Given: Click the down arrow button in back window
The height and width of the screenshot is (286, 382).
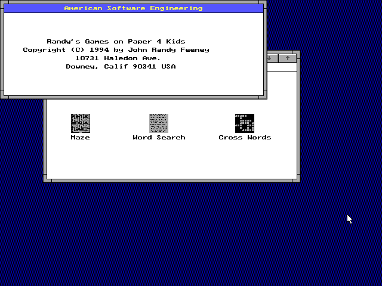Looking at the screenshot, I should [272, 58].
